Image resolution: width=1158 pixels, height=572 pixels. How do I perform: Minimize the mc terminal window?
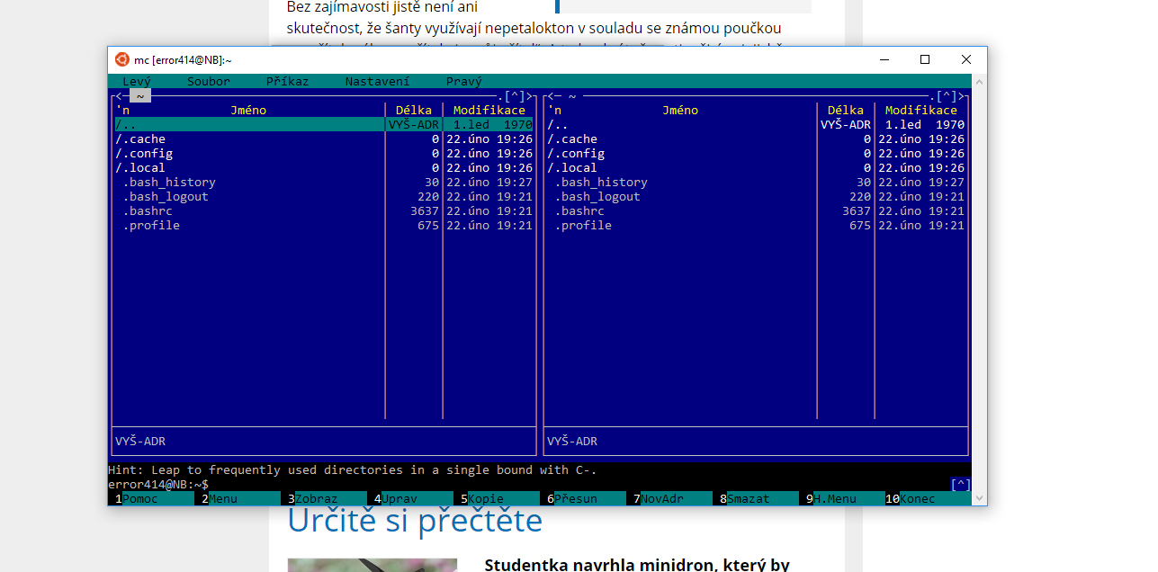click(883, 59)
